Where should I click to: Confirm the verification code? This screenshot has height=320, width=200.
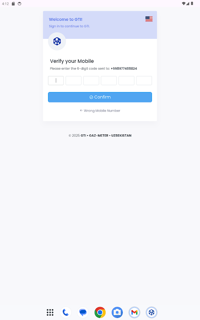(100, 97)
